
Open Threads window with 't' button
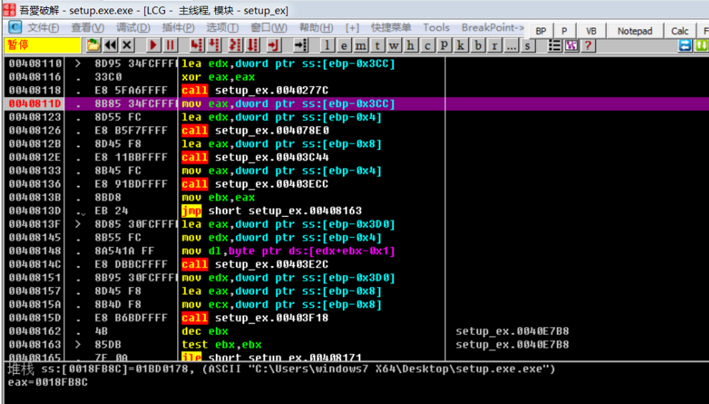point(377,46)
